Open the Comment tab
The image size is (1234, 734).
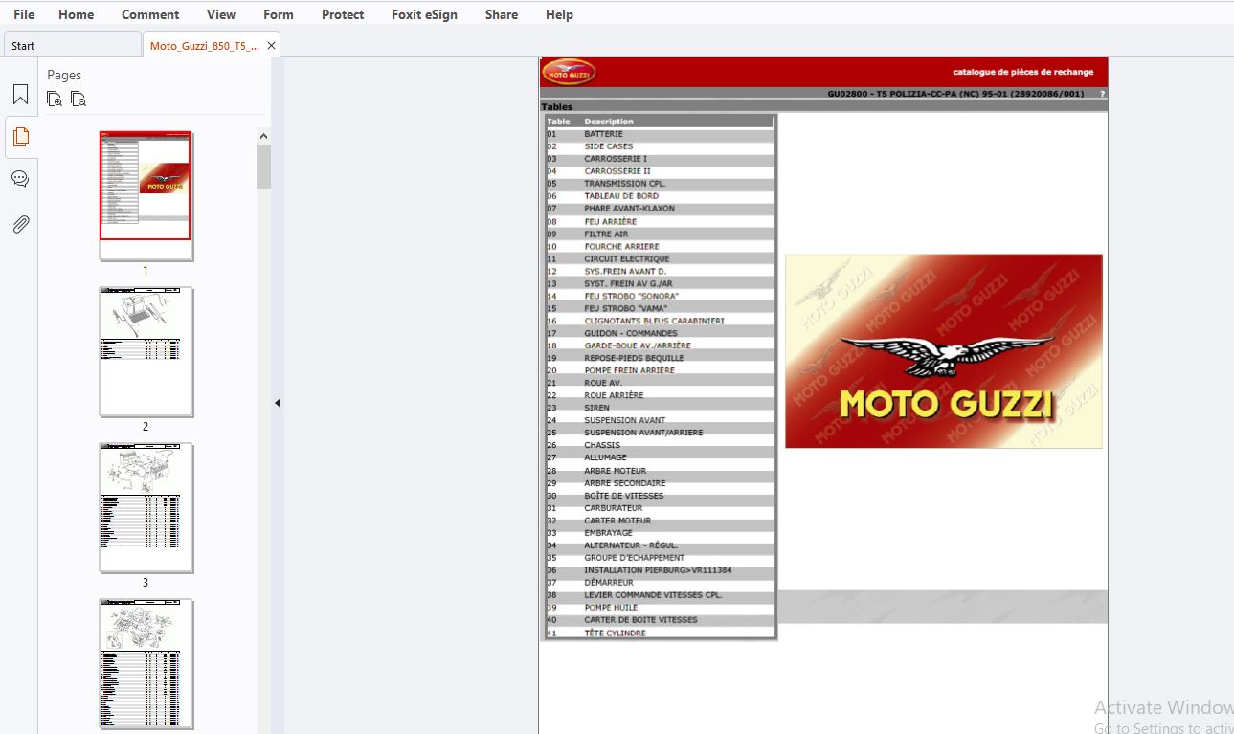[150, 14]
